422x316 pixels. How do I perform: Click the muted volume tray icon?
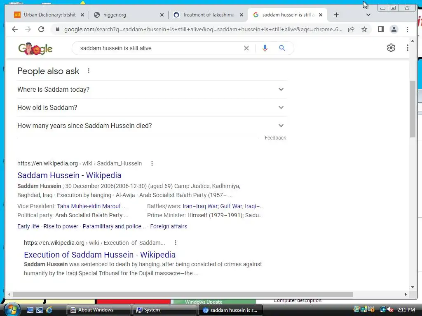tap(390, 309)
